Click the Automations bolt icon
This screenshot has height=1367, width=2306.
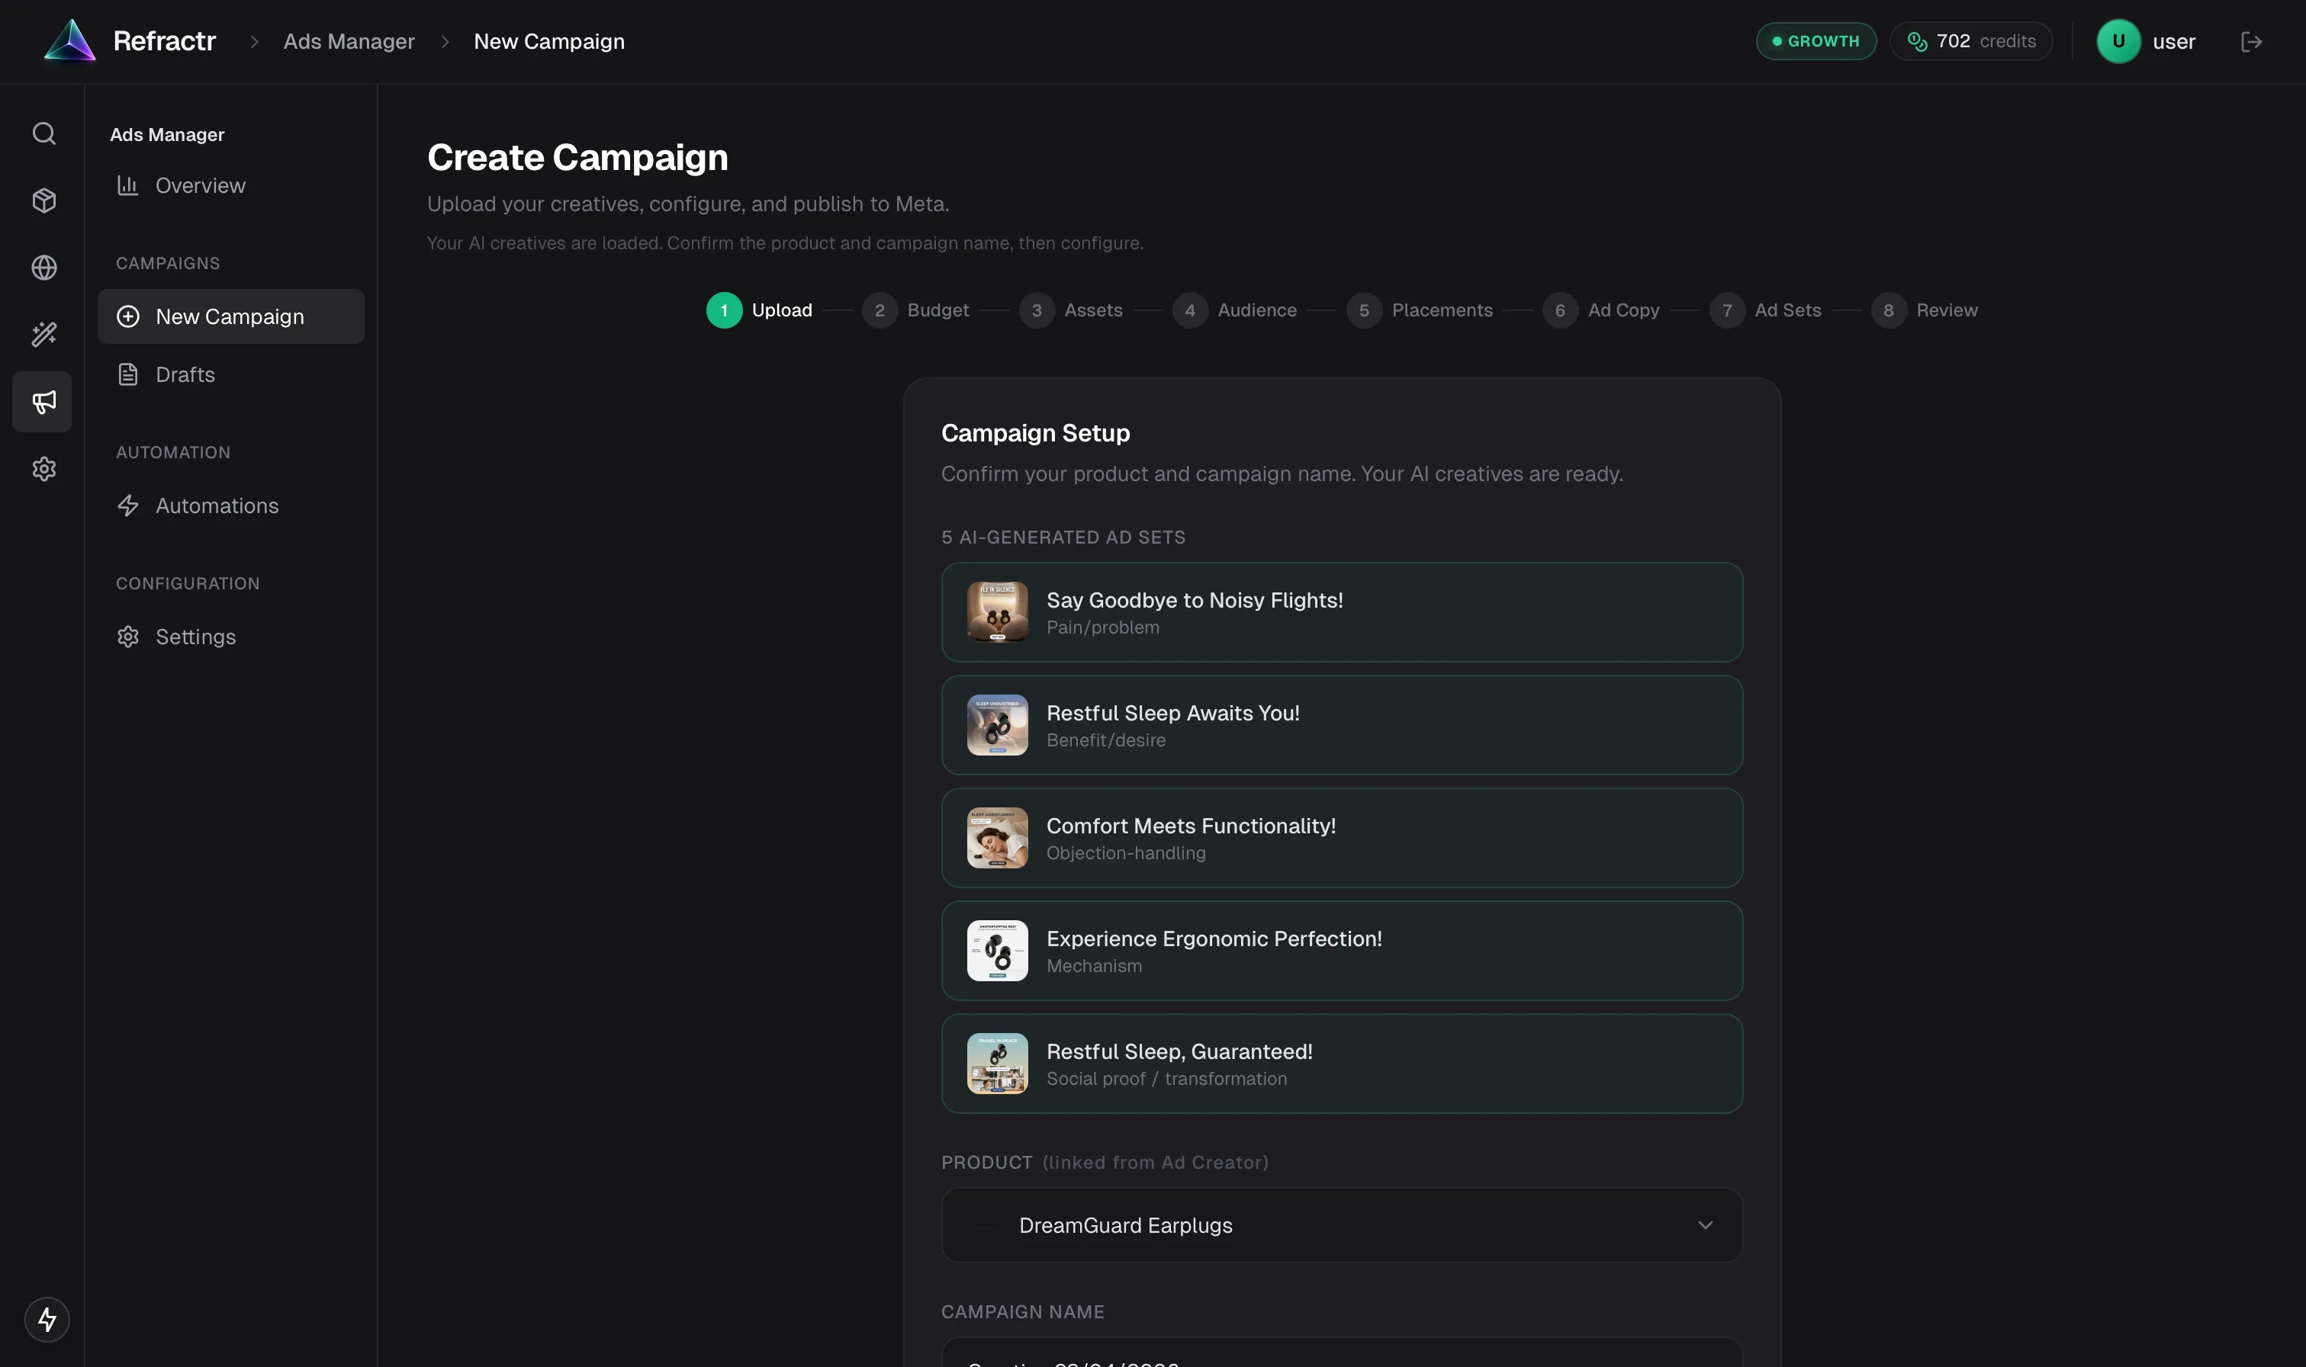click(128, 505)
